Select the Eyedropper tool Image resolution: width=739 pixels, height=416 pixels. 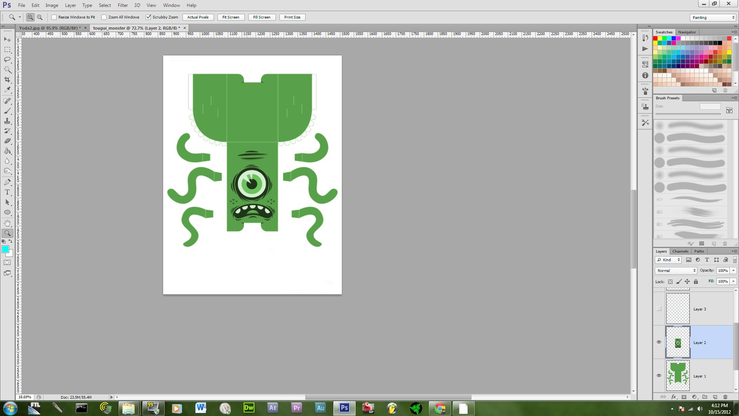[7, 90]
